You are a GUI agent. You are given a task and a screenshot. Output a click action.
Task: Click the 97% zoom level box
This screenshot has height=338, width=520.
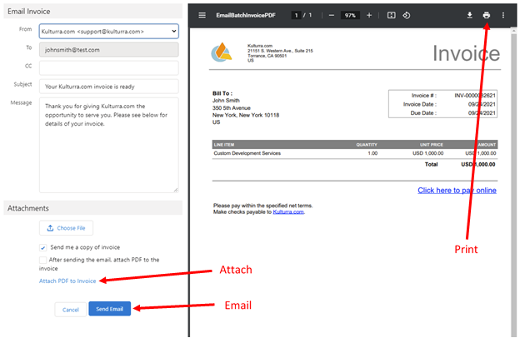350,15
